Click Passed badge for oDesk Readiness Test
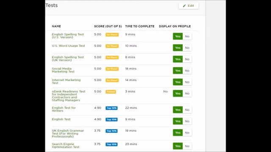The image size is (271, 152). (111, 92)
